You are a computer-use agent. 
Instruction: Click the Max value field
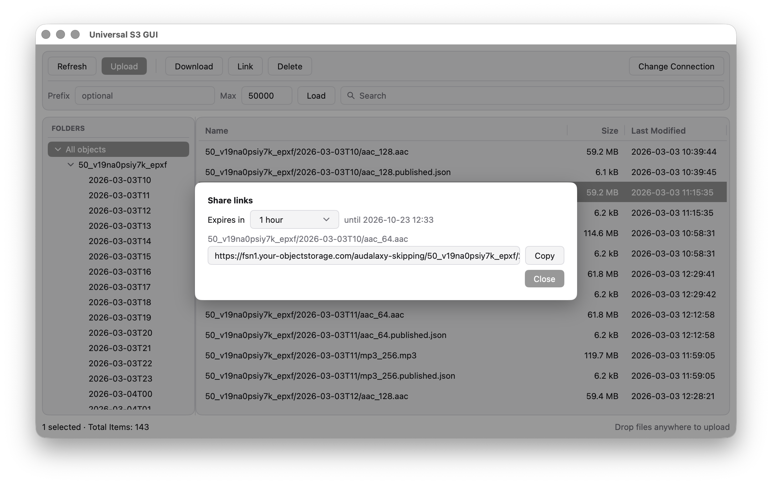point(267,95)
